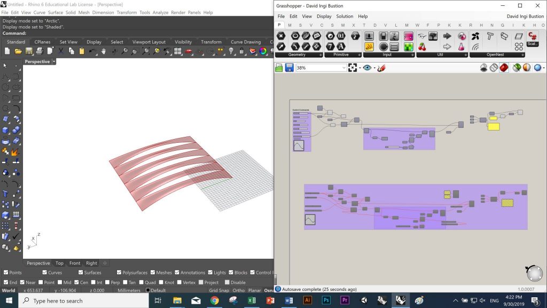
Task: Click the sketch brush icon on canvas toolbar
Action: coord(381,68)
